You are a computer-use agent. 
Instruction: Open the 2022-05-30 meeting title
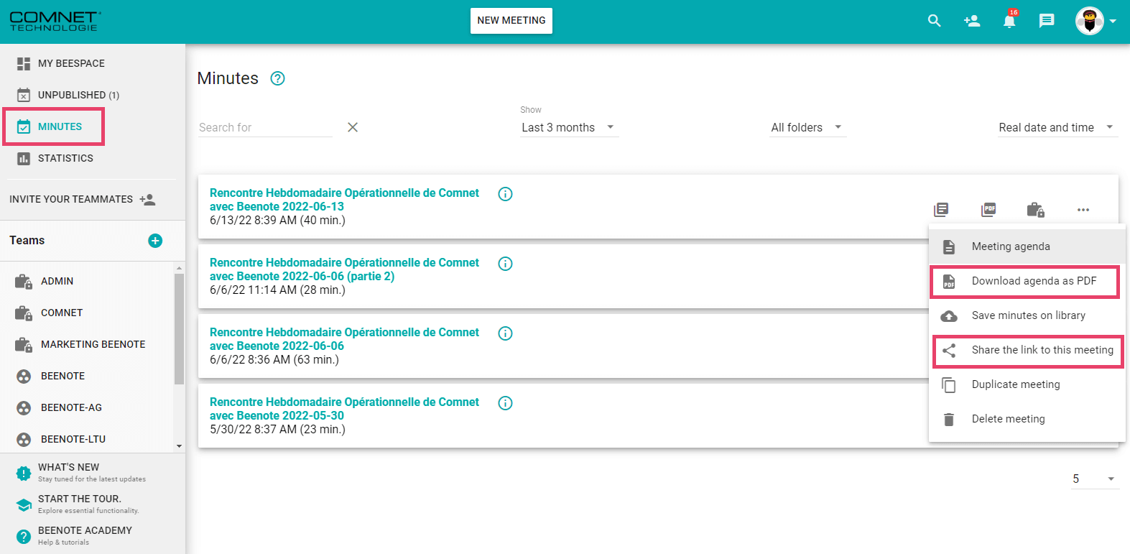(344, 409)
